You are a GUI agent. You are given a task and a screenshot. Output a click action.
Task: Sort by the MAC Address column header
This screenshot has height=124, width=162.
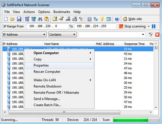[x=109, y=44]
